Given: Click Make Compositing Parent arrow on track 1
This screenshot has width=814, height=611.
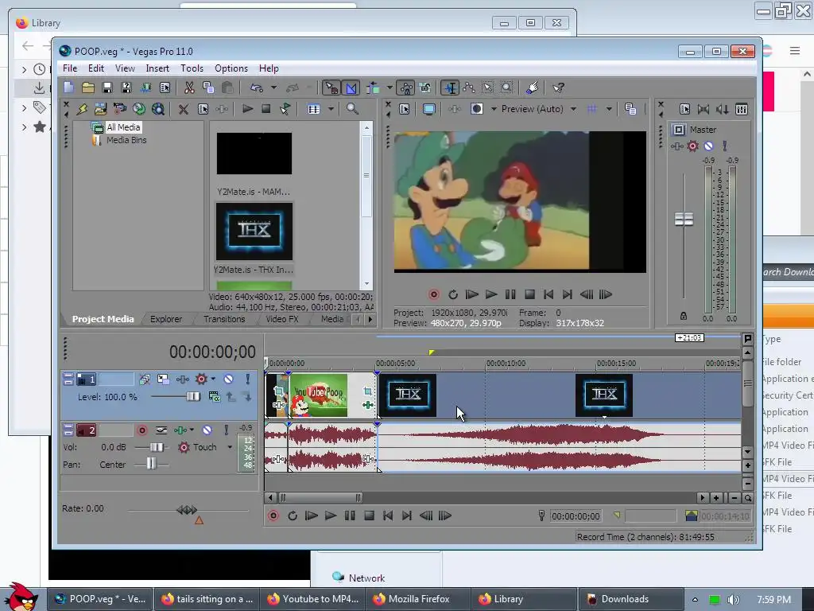Looking at the screenshot, I should point(230,397).
